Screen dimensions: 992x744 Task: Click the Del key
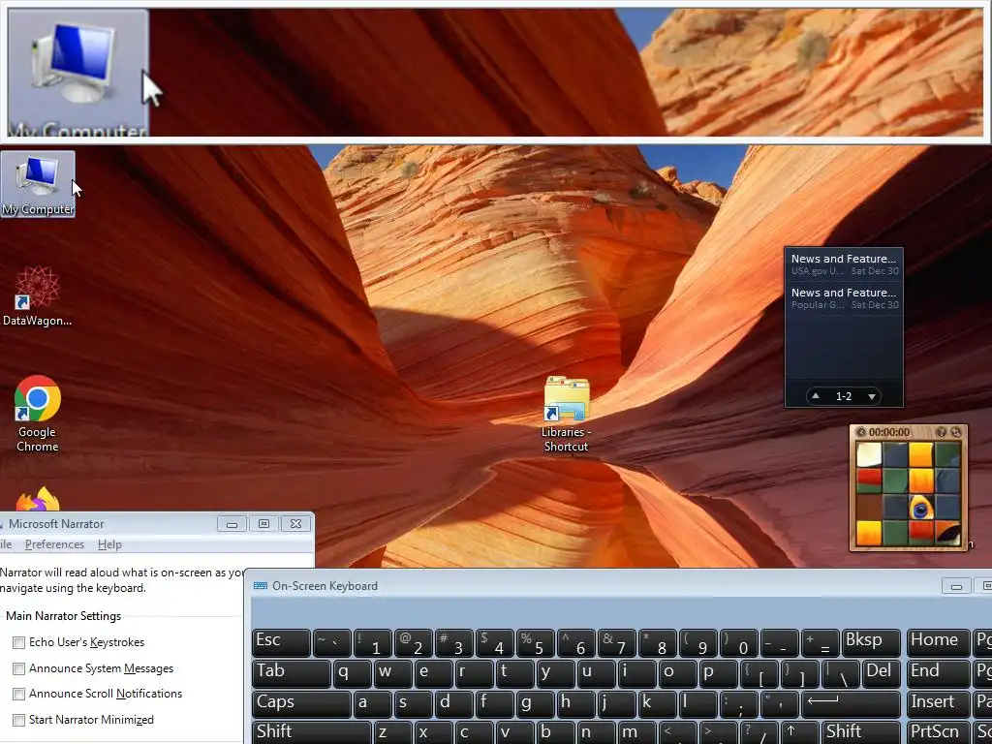click(x=882, y=673)
